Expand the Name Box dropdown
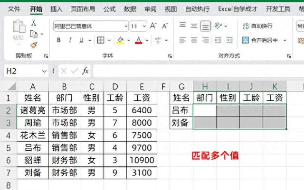This screenshot has width=304, height=190. click(44, 71)
